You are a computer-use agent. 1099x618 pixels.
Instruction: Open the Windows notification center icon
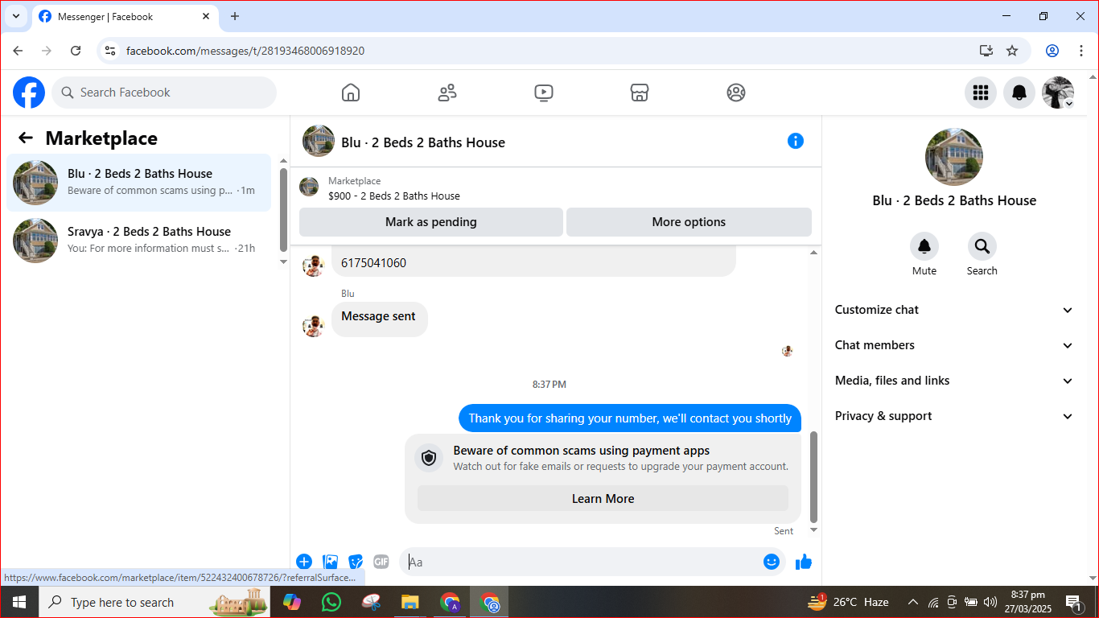(x=1072, y=602)
